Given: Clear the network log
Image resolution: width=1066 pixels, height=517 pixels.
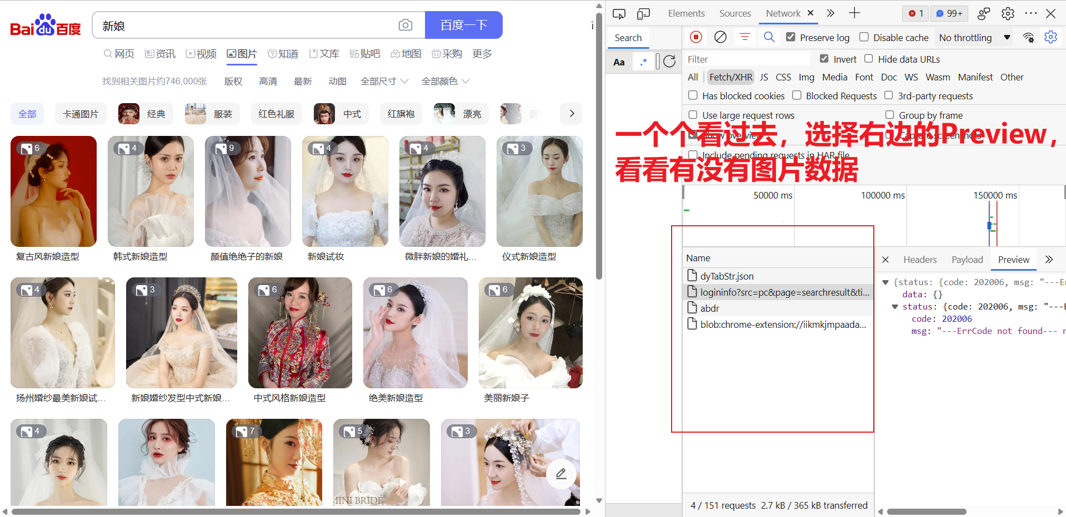Looking at the screenshot, I should tap(720, 37).
